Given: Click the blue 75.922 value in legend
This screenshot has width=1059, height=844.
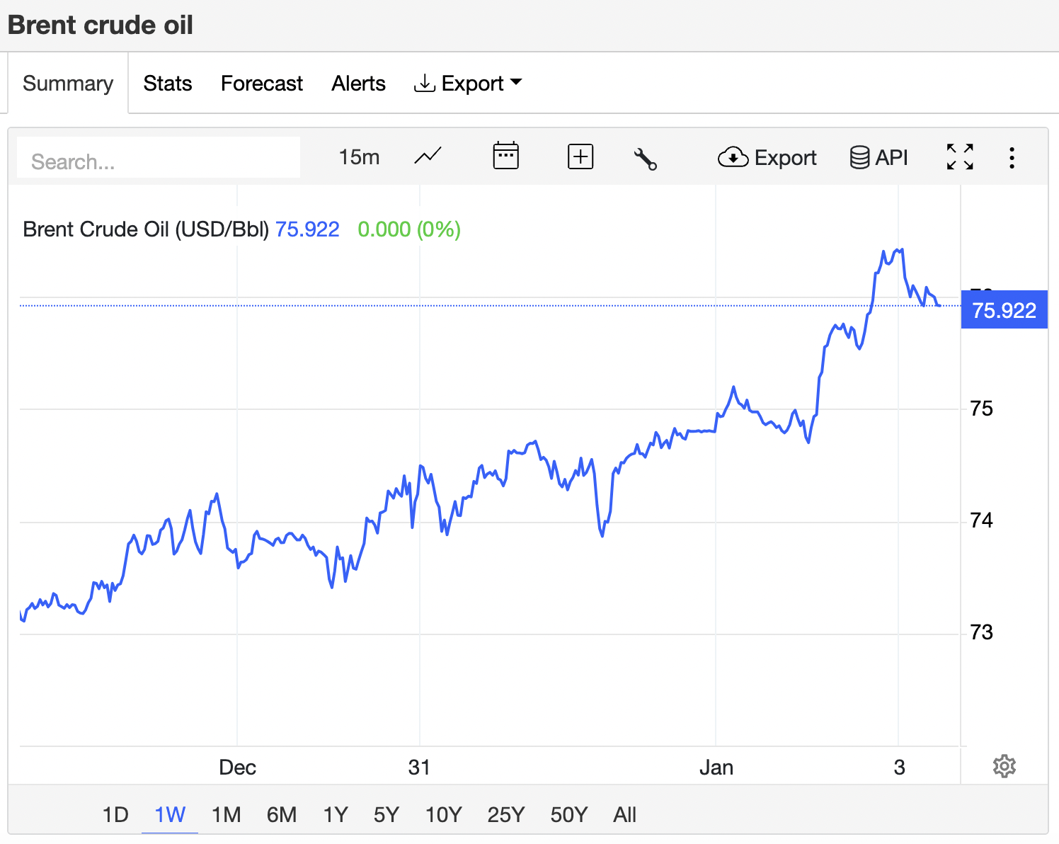Looking at the screenshot, I should coord(307,229).
